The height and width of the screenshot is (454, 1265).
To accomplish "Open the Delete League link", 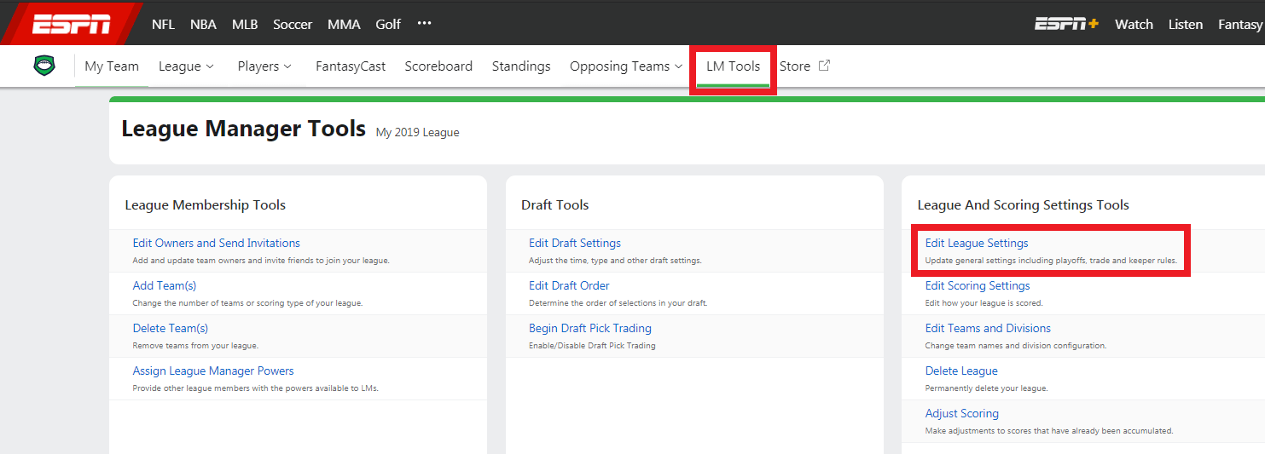I will tap(961, 371).
